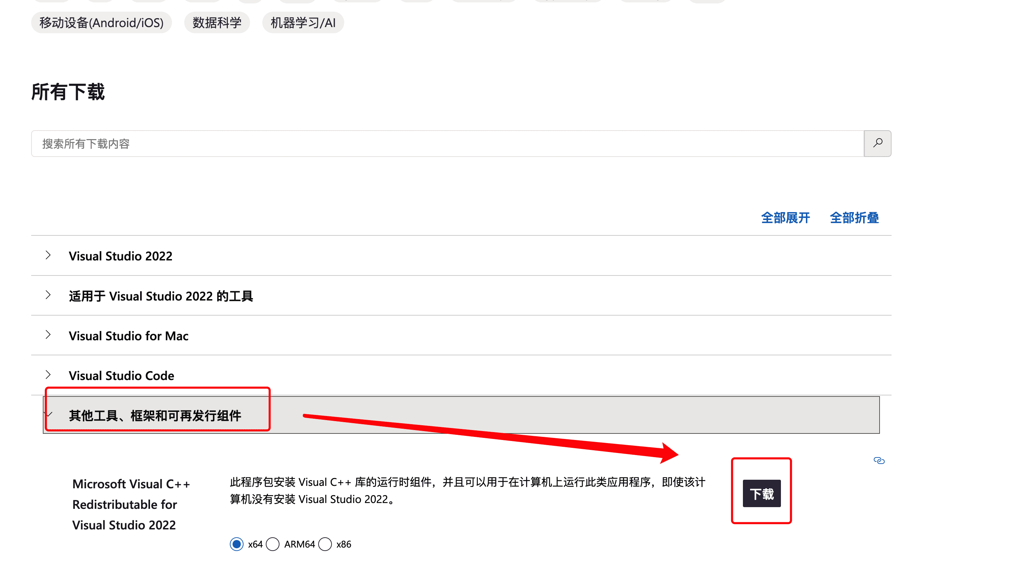Image resolution: width=1020 pixels, height=588 pixels.
Task: Filter by 数据科学 tag
Action: pos(217,23)
